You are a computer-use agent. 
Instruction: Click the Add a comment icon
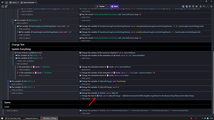click(193, 6)
